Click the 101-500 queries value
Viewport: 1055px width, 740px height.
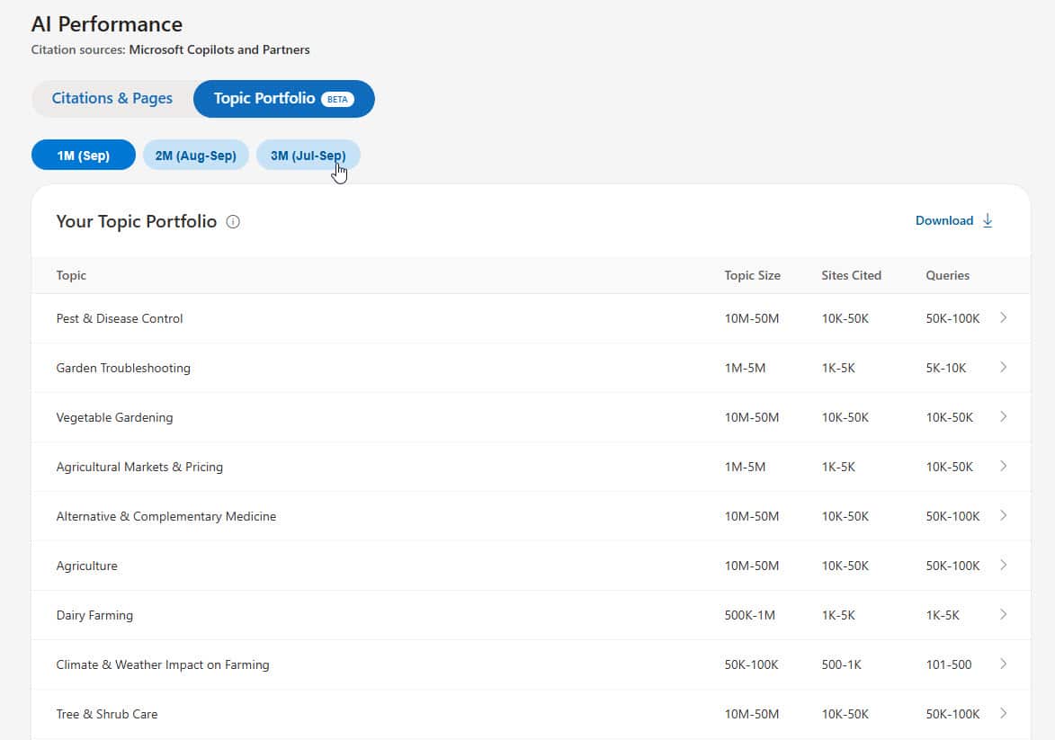point(949,664)
